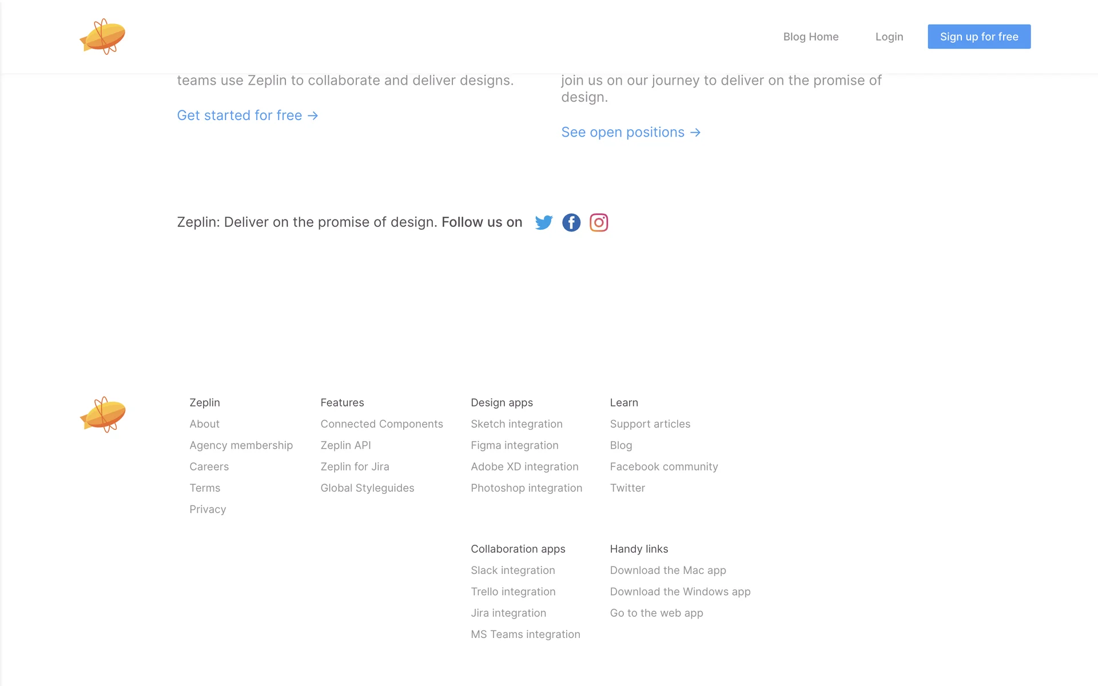Click the Zeplin logo in the header
Image resolution: width=1098 pixels, height=686 pixels.
102,37
